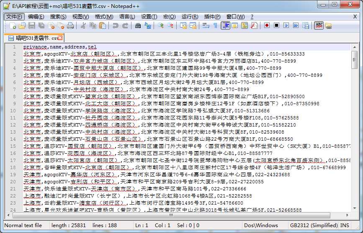This screenshot has width=363, height=233.
Task: Click the horizontal scrollbar thumb
Action: click(171, 215)
